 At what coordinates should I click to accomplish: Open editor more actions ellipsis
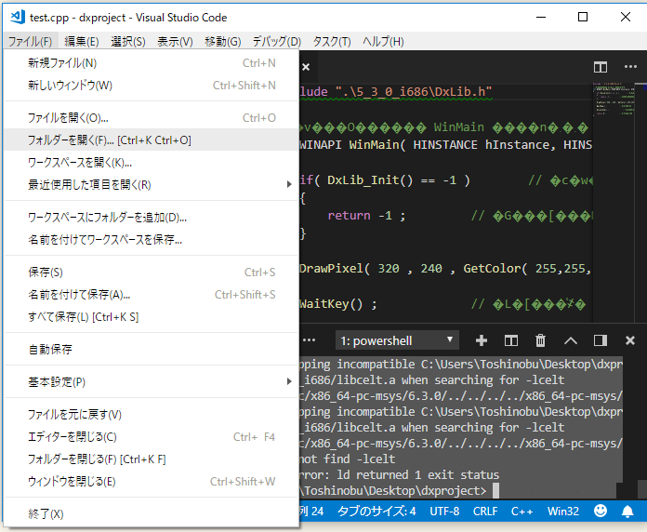[x=630, y=66]
